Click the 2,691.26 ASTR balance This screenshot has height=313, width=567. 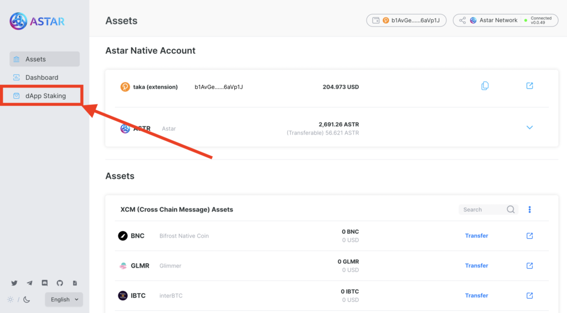(339, 124)
